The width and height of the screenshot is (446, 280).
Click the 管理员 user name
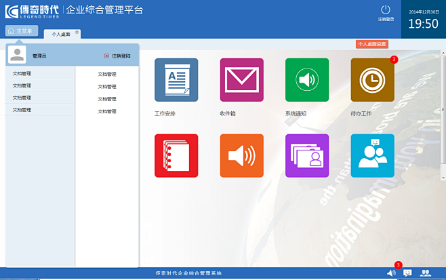pyautogui.click(x=39, y=56)
